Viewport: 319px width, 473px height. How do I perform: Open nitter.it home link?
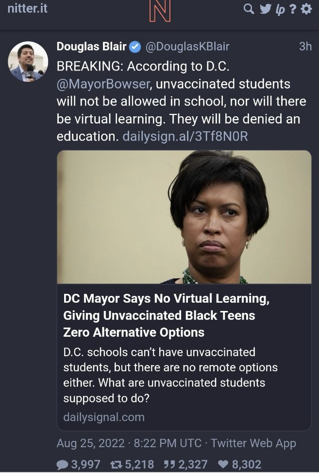pos(27,9)
